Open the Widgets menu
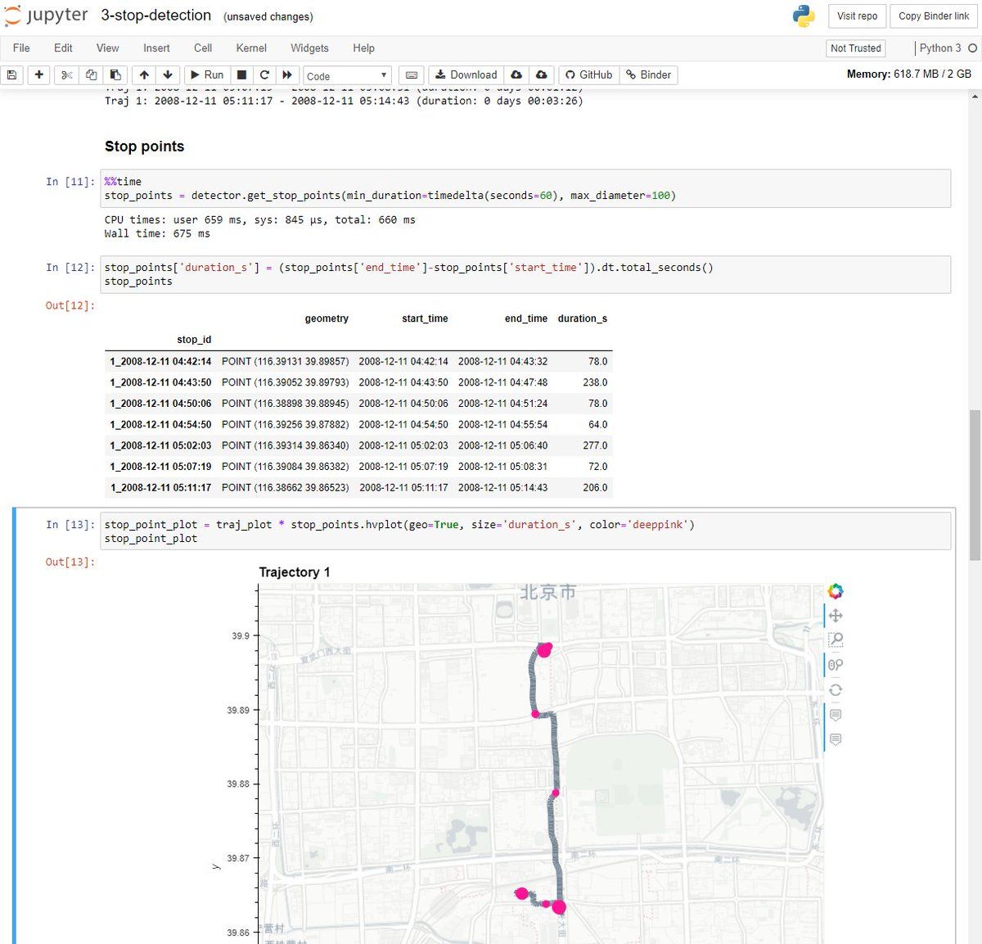The height and width of the screenshot is (944, 982). coord(309,48)
